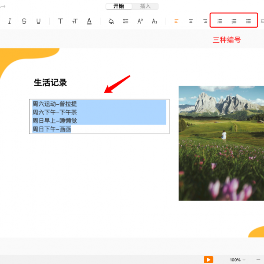Start slideshow with orange play button
This screenshot has width=264, height=264.
(x=209, y=260)
